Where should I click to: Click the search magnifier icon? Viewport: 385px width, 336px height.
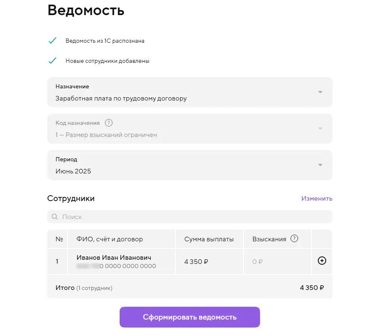(55, 217)
